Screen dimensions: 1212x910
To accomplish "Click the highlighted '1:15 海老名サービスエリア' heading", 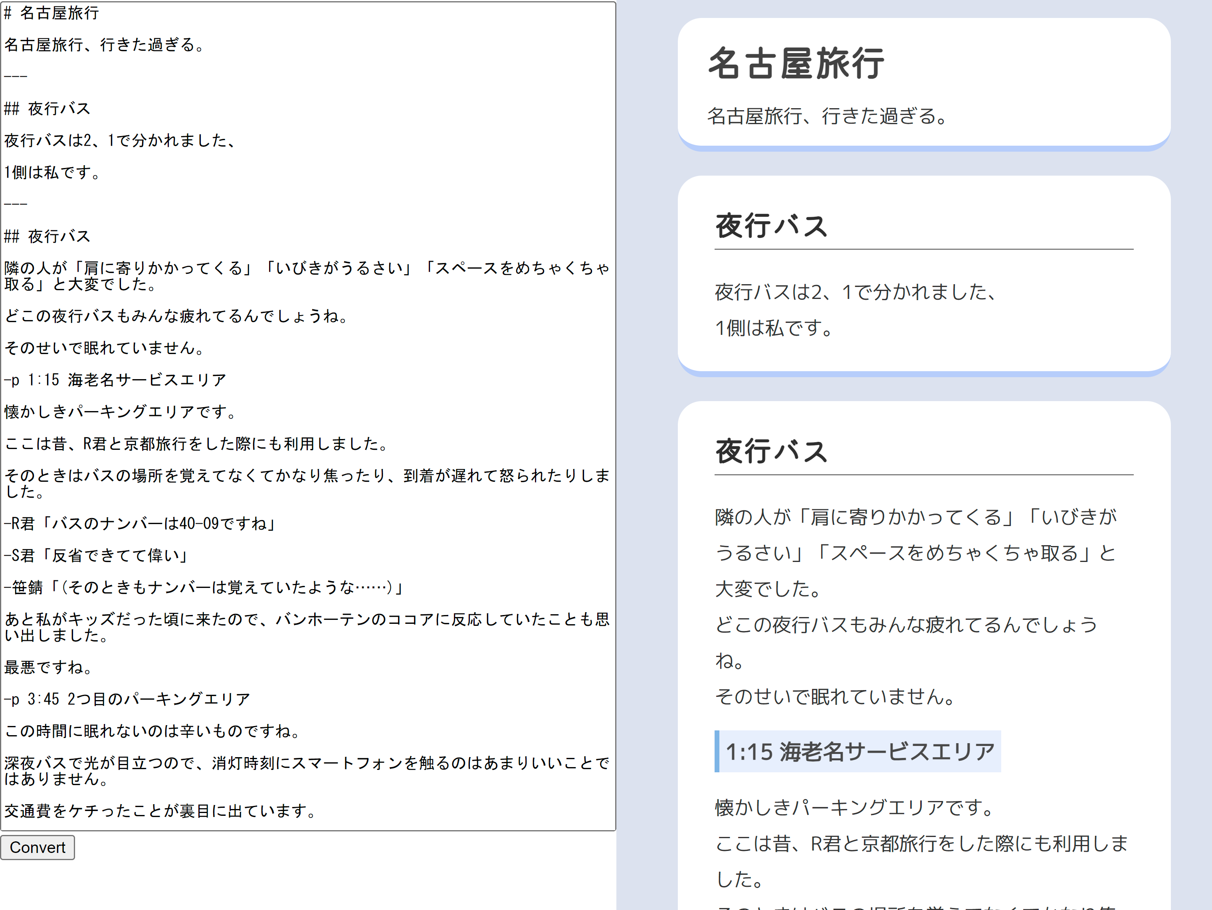I will [858, 751].
